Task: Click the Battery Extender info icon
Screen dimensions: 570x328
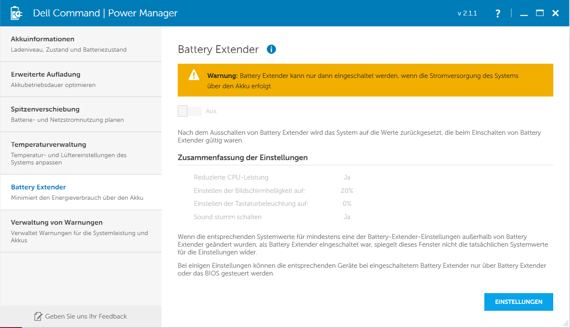Action: point(271,50)
